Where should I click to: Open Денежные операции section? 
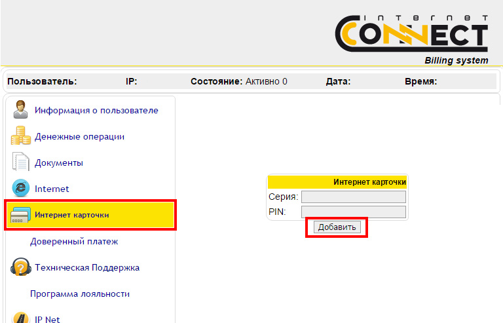tap(79, 136)
